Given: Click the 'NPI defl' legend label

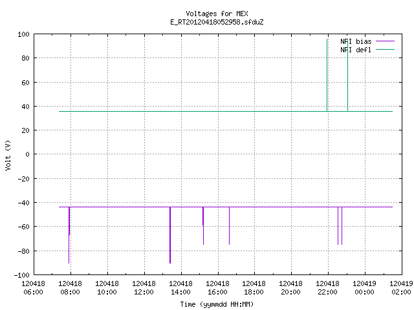Looking at the screenshot, I should (356, 50).
